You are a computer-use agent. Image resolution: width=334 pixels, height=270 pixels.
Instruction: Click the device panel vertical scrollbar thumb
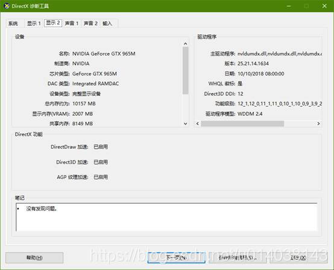click(185, 71)
